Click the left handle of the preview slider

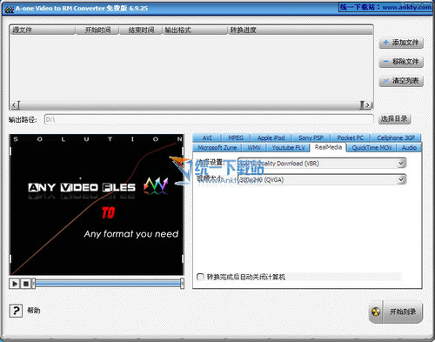(33, 284)
